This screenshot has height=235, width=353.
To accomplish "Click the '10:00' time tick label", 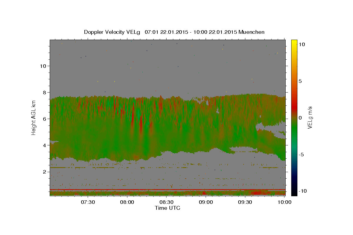I will pyautogui.click(x=285, y=202).
